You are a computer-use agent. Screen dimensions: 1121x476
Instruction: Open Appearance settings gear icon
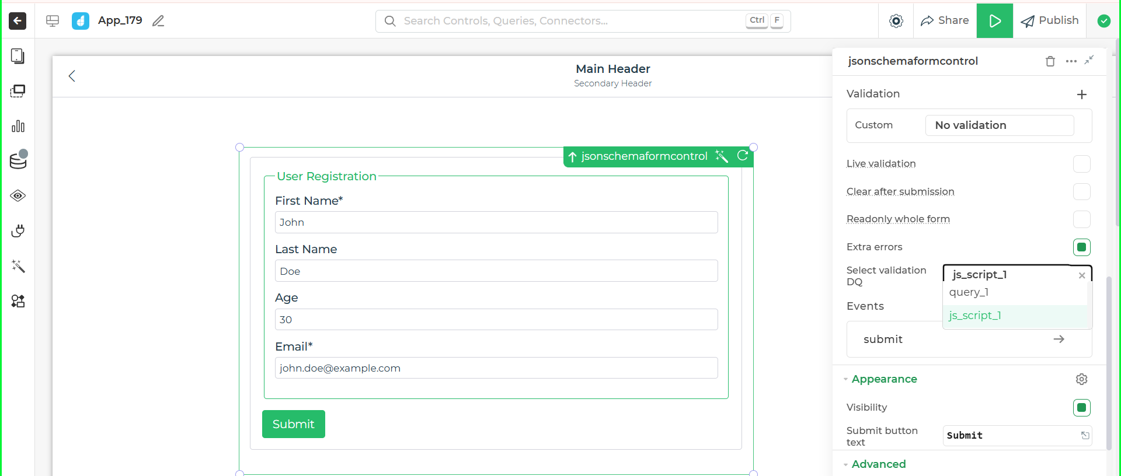click(x=1081, y=379)
